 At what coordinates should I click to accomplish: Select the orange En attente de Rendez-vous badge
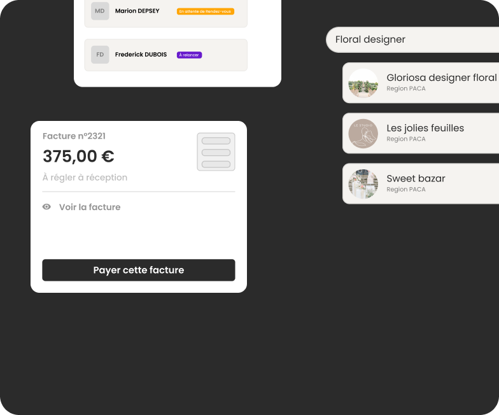206,11
